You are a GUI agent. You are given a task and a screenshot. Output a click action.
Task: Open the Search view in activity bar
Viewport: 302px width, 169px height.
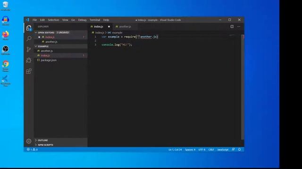29,38
